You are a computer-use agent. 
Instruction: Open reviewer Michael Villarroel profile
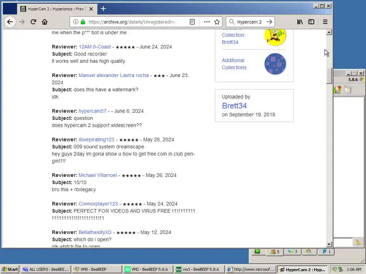point(98,175)
